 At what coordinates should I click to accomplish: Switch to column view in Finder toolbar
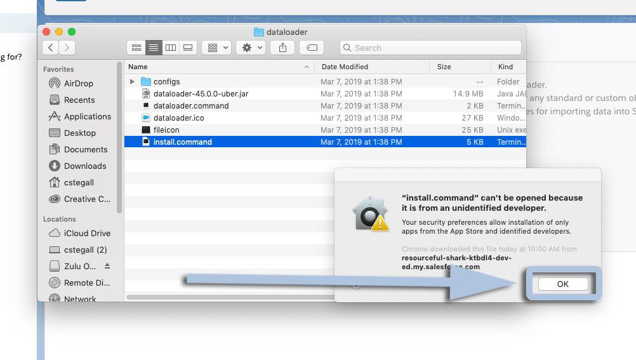(x=170, y=48)
